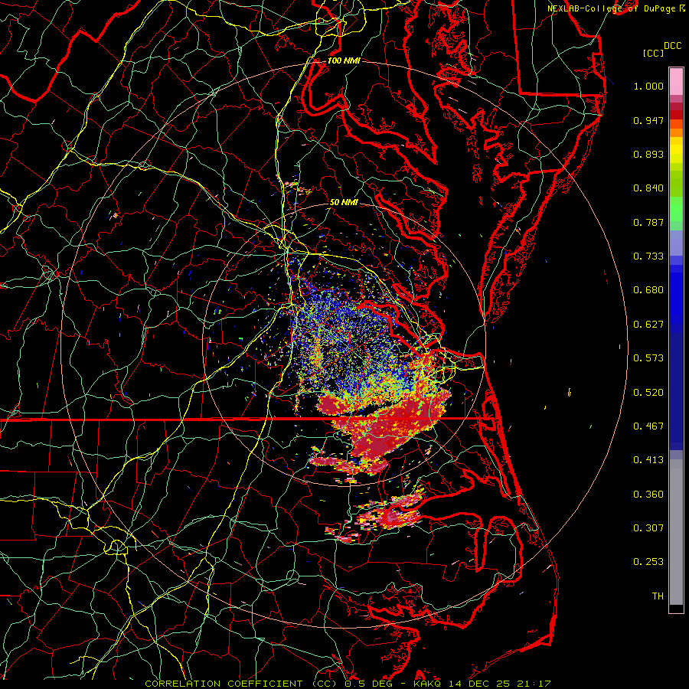Click the 0.253 scale value
Screen dimensions: 689x689
coord(648,562)
